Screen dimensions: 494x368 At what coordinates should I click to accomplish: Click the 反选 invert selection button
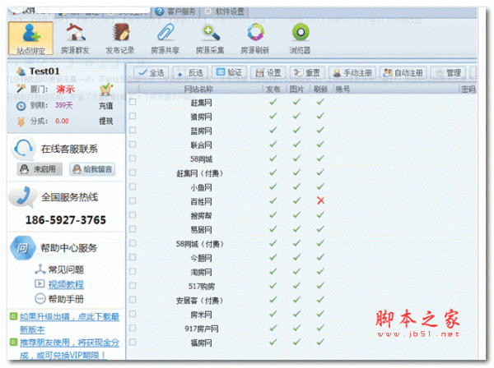point(190,73)
